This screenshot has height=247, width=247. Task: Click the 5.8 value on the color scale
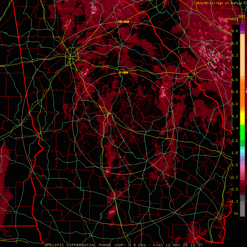pos(235,92)
